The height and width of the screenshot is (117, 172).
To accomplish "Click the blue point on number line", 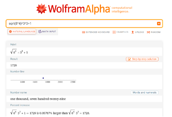I will click(x=43, y=78).
